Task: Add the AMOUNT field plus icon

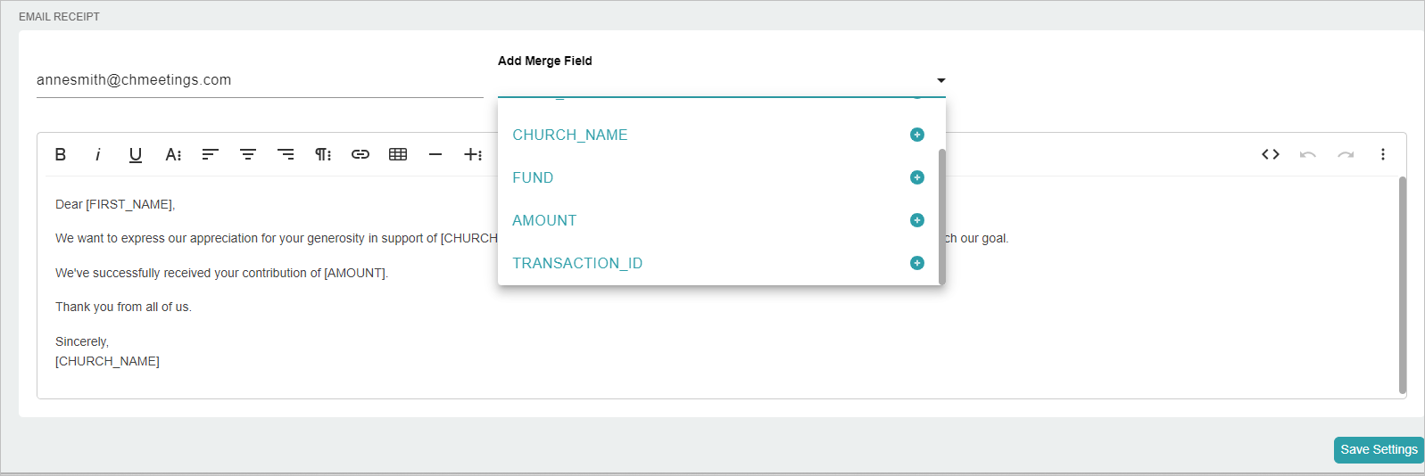Action: click(916, 220)
